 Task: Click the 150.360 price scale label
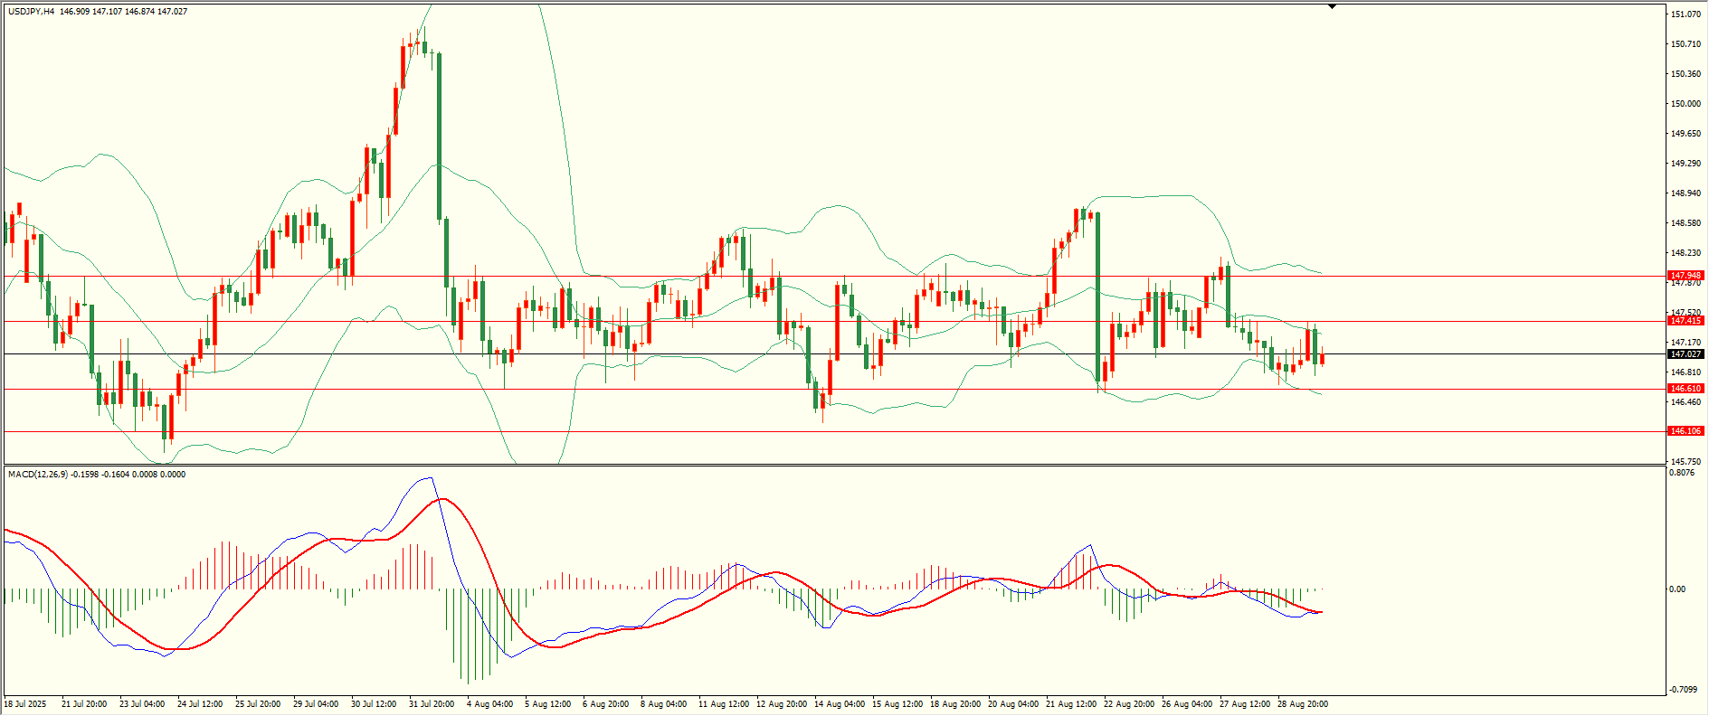[x=1685, y=74]
